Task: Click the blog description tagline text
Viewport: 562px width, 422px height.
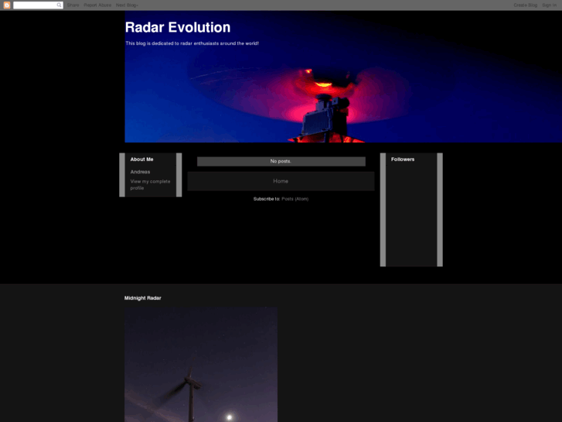Action: tap(192, 43)
